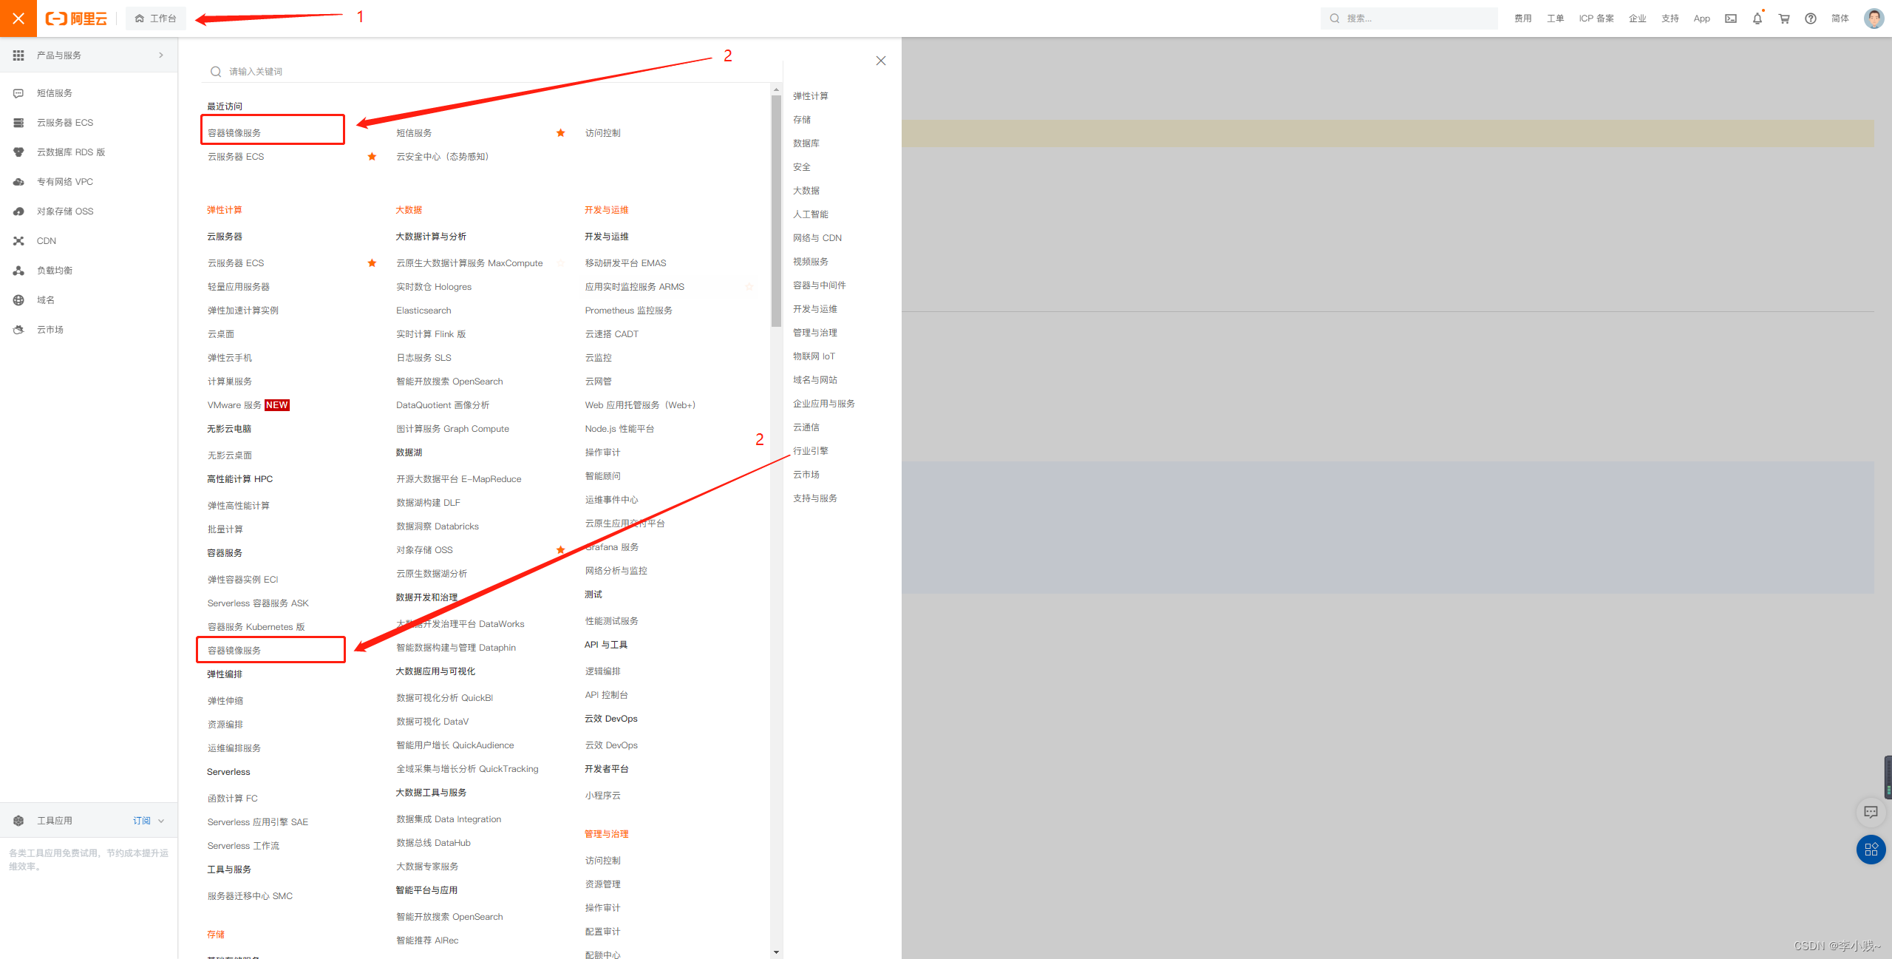
Task: Jump to 云市场 category in right index
Action: (806, 475)
